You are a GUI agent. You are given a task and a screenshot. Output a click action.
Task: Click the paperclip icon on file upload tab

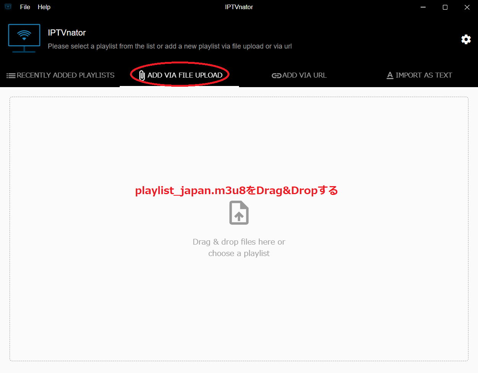tap(142, 75)
